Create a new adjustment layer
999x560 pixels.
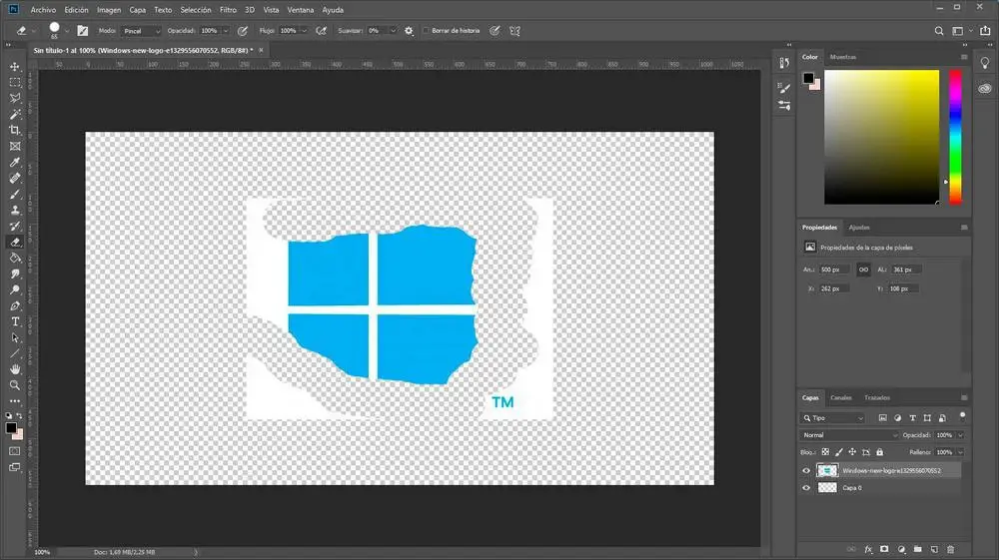coord(901,549)
